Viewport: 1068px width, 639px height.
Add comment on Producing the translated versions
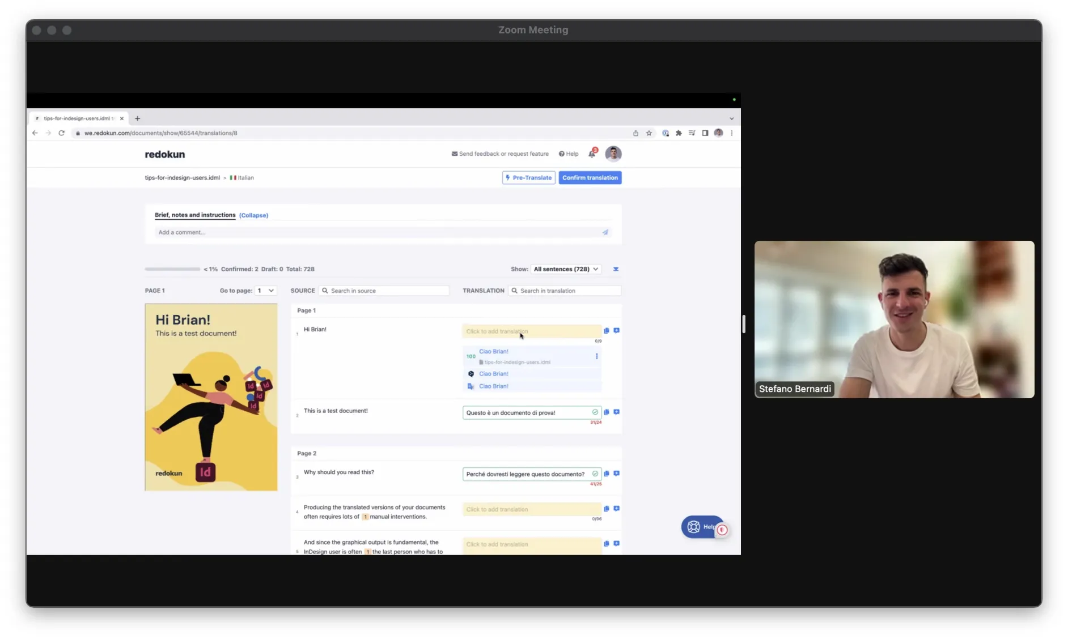pyautogui.click(x=617, y=509)
